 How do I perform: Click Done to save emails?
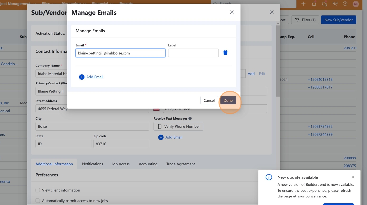tap(228, 100)
